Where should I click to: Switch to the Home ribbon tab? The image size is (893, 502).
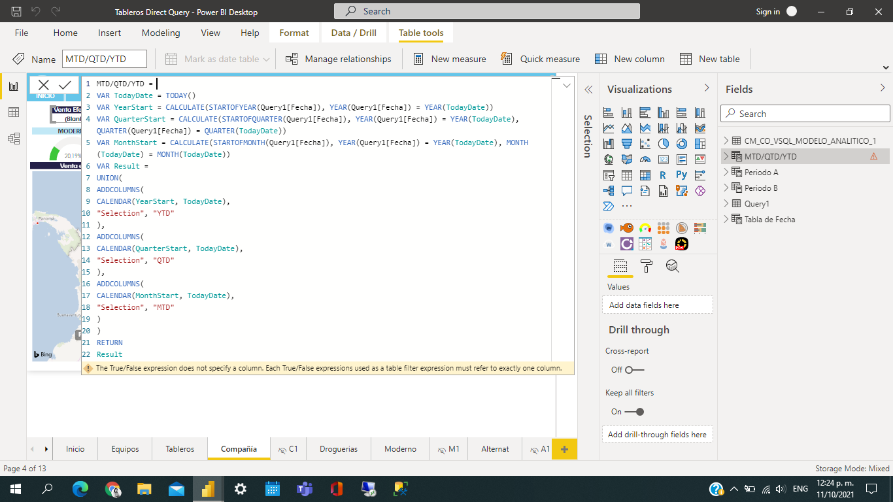point(65,33)
